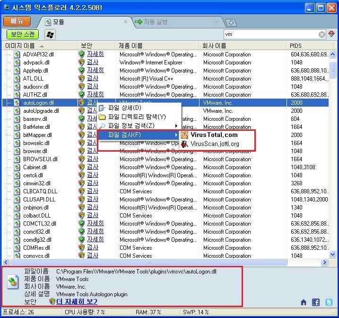Viewport: 339px width, 318px height.
Task: Expand 파일 정보 검색(Z) submenu arrow
Action: click(x=176, y=126)
